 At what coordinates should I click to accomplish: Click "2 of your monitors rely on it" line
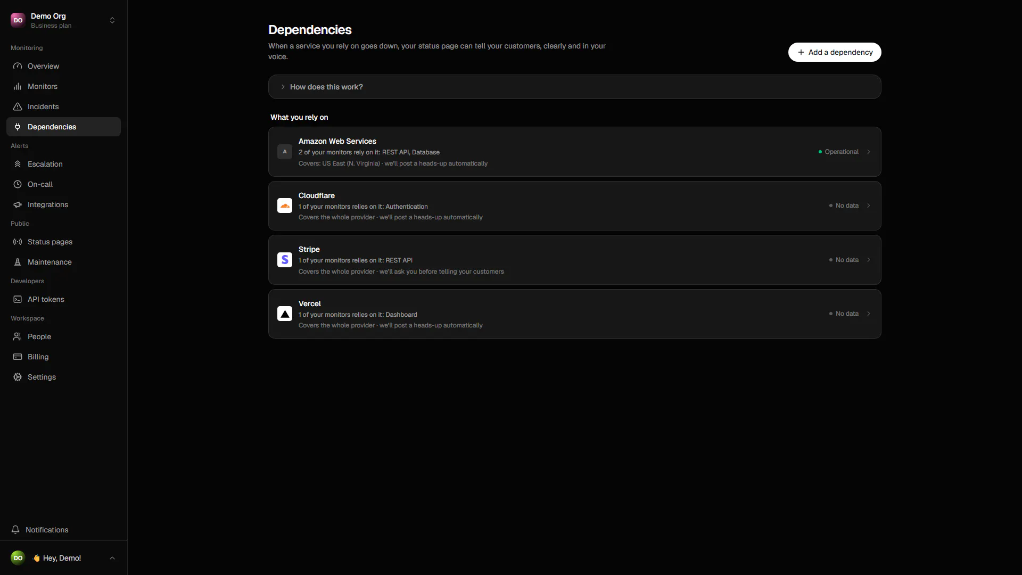369,152
